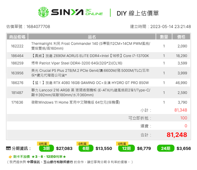This screenshot has width=197, height=170.
Task: Click barcode 163956
Action: click(x=17, y=73)
